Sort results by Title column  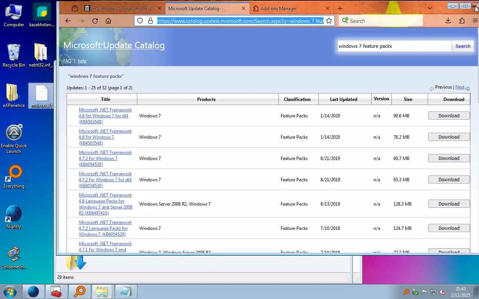106,99
